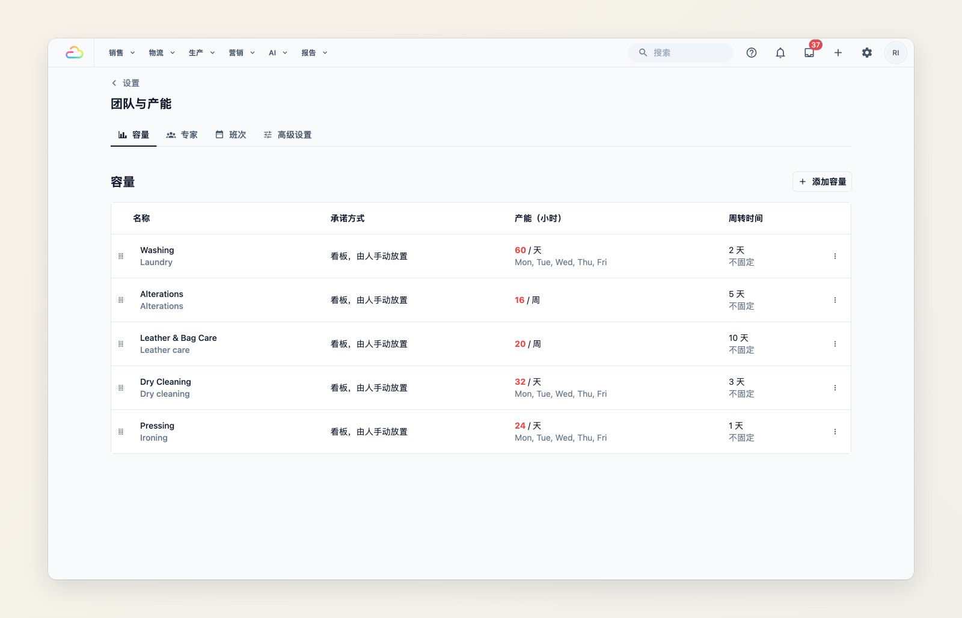Open the more options menu for Dry Cleaning
962x618 pixels.
pos(835,388)
